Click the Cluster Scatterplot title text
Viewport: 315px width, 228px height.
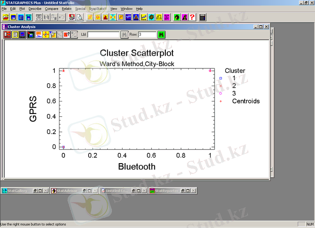[x=137, y=53]
